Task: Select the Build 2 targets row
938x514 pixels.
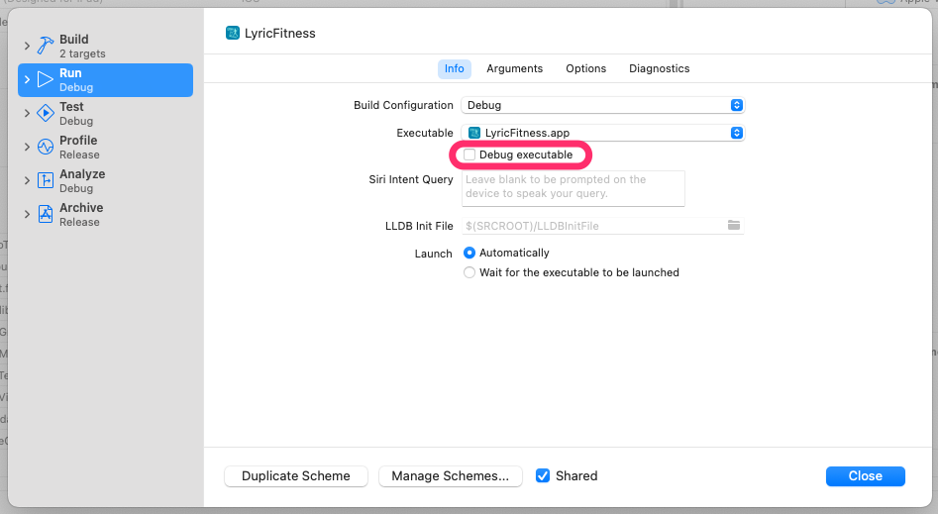Action: coord(105,46)
